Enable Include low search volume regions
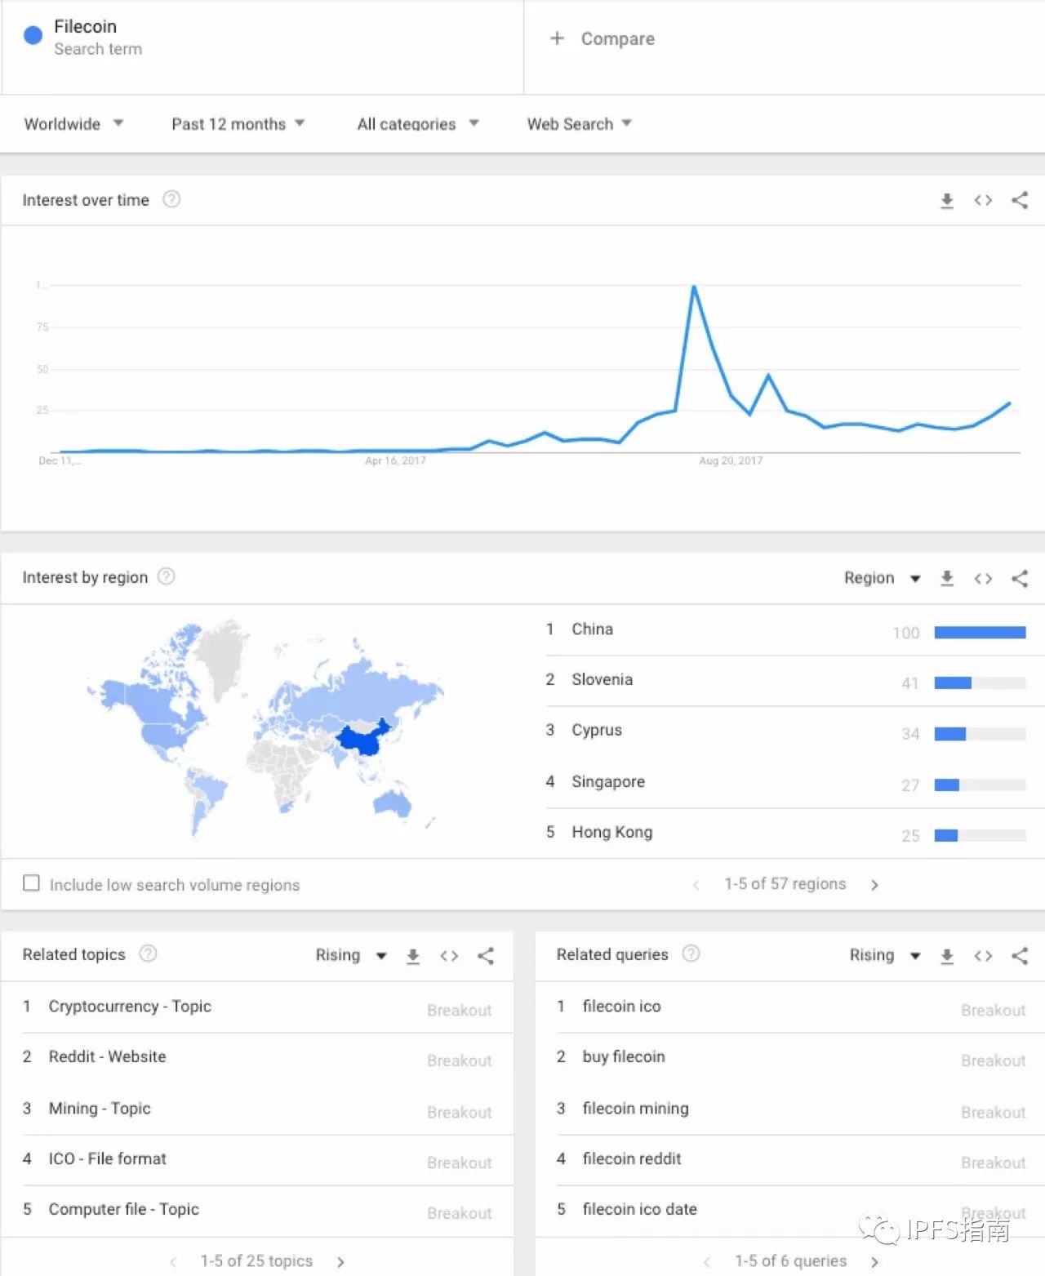 [x=31, y=883]
